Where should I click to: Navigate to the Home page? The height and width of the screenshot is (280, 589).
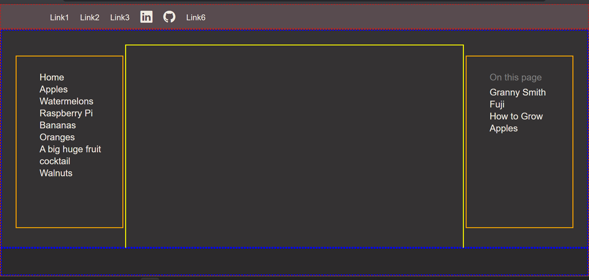coord(52,77)
